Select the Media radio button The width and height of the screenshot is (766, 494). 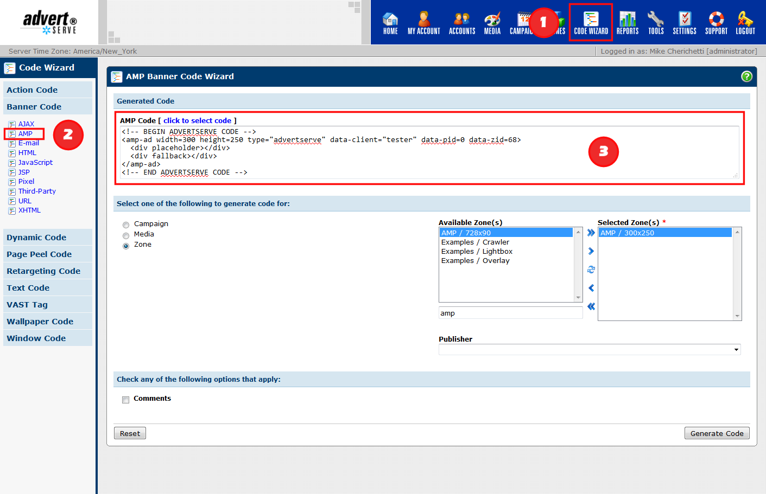(x=126, y=236)
